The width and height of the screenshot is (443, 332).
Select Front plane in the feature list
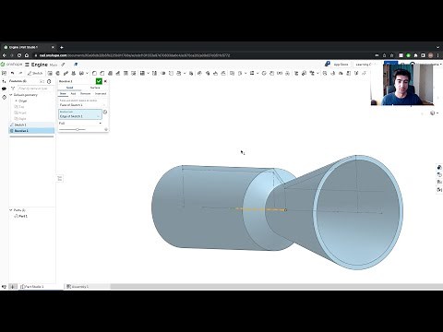22,113
